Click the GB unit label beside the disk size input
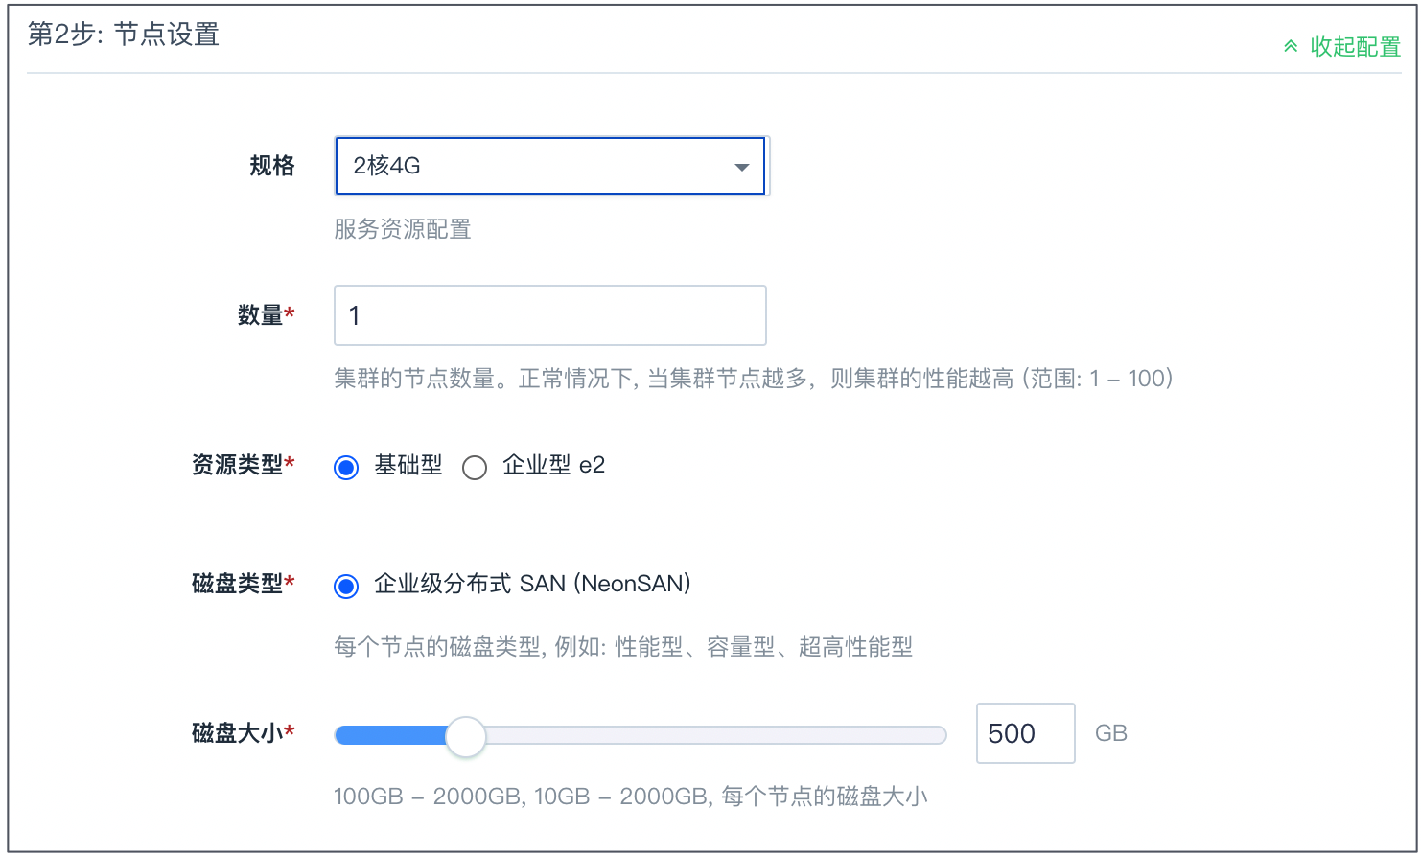Screen dimensions: 1421x855 click(x=1111, y=733)
